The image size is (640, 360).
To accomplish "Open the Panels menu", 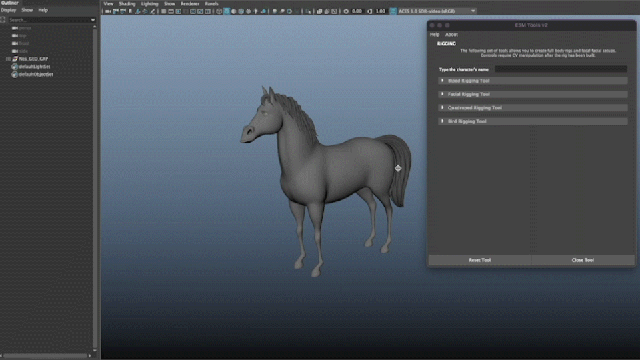I will pos(211,4).
